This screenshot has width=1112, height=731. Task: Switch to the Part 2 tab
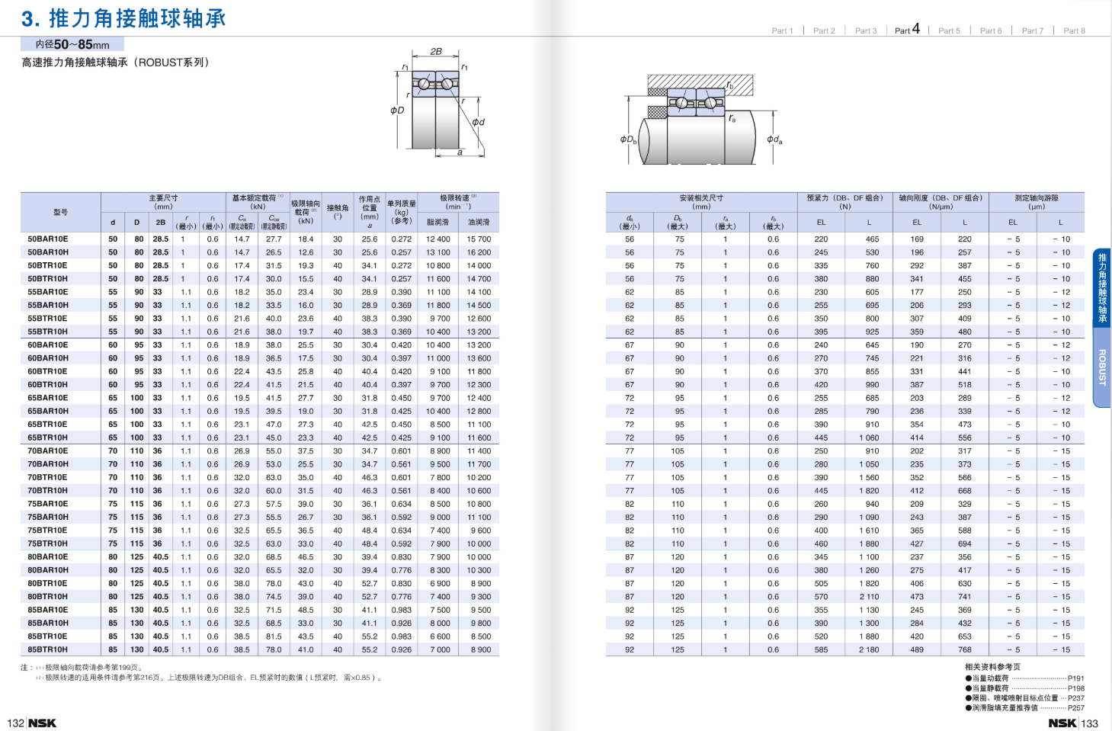pos(824,30)
